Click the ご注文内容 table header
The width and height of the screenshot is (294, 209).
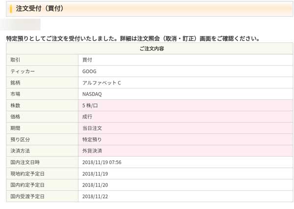pos(149,49)
